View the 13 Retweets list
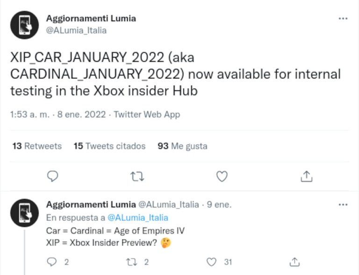The height and width of the screenshot is (275, 359). coord(37,146)
